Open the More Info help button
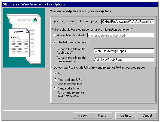This screenshot has width=160, height=122. [x=125, y=115]
